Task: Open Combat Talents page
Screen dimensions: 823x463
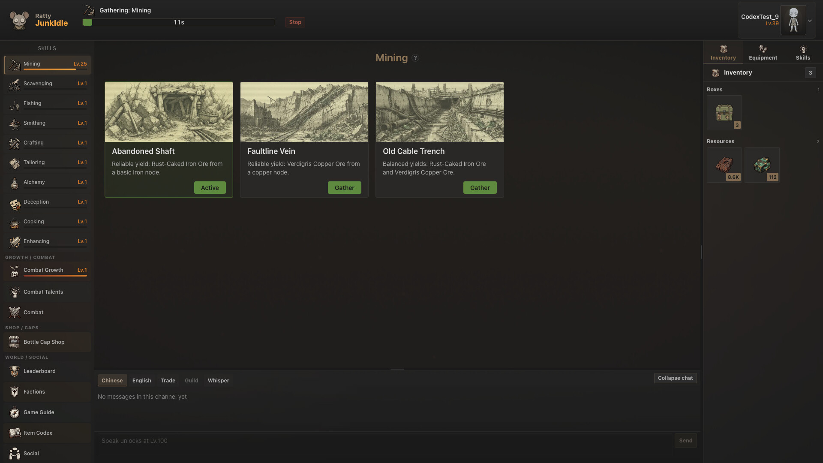Action: click(x=47, y=292)
